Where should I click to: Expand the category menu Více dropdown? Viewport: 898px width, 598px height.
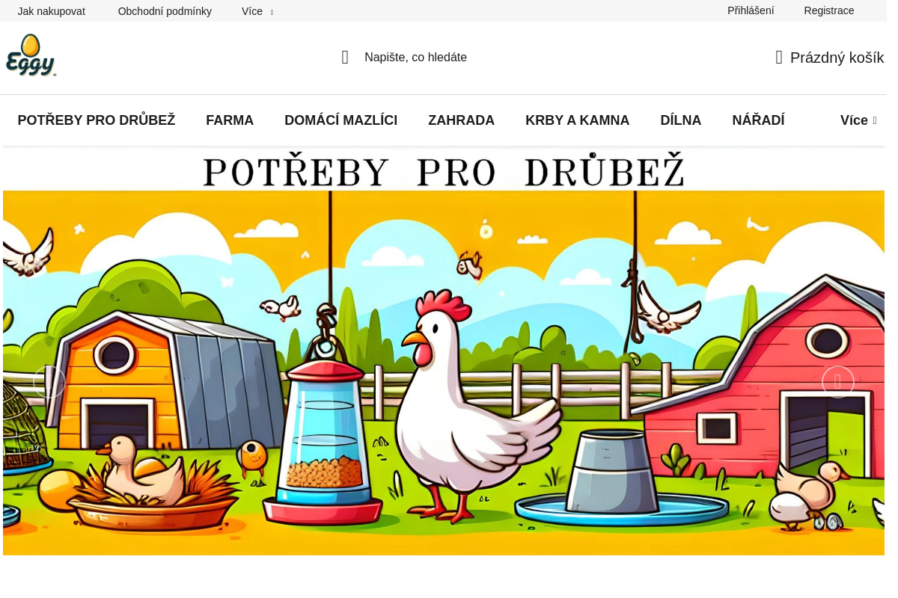[x=858, y=120]
